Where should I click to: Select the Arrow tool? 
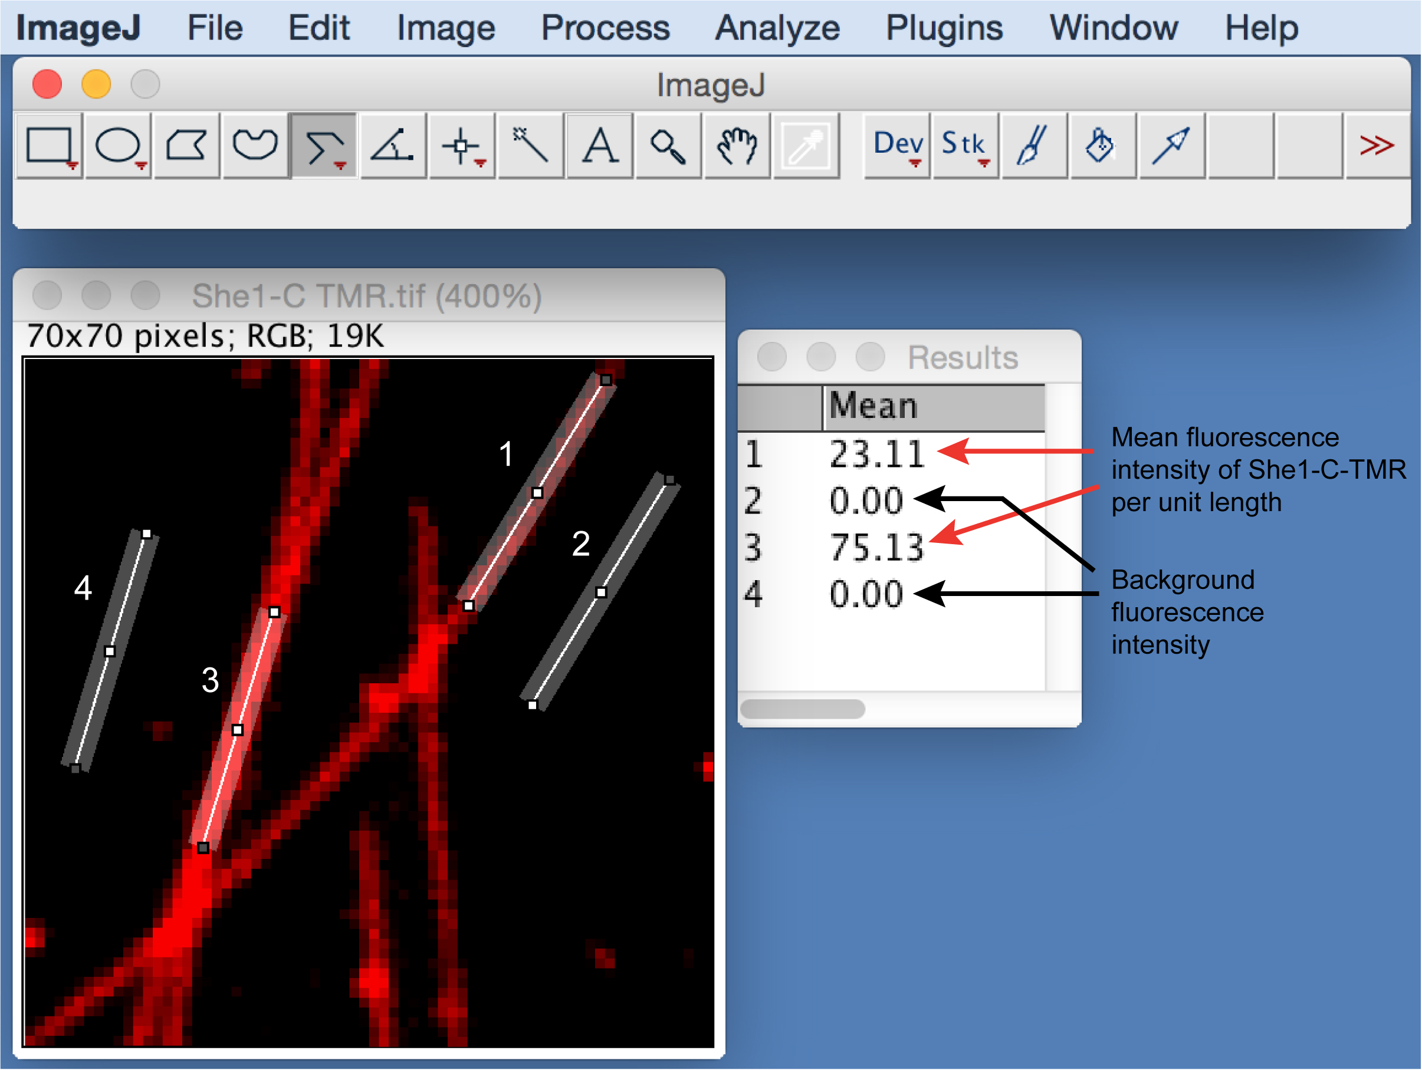[1172, 146]
